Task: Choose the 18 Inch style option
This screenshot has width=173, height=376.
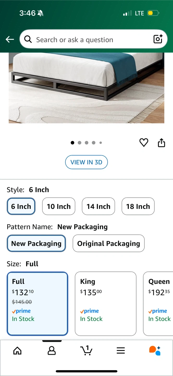Action: point(138,206)
